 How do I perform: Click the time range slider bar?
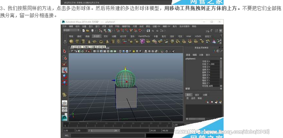[104, 130]
